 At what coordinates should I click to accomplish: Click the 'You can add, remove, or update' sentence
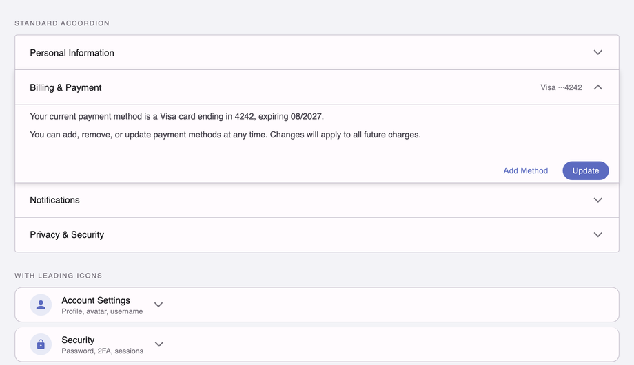point(225,135)
